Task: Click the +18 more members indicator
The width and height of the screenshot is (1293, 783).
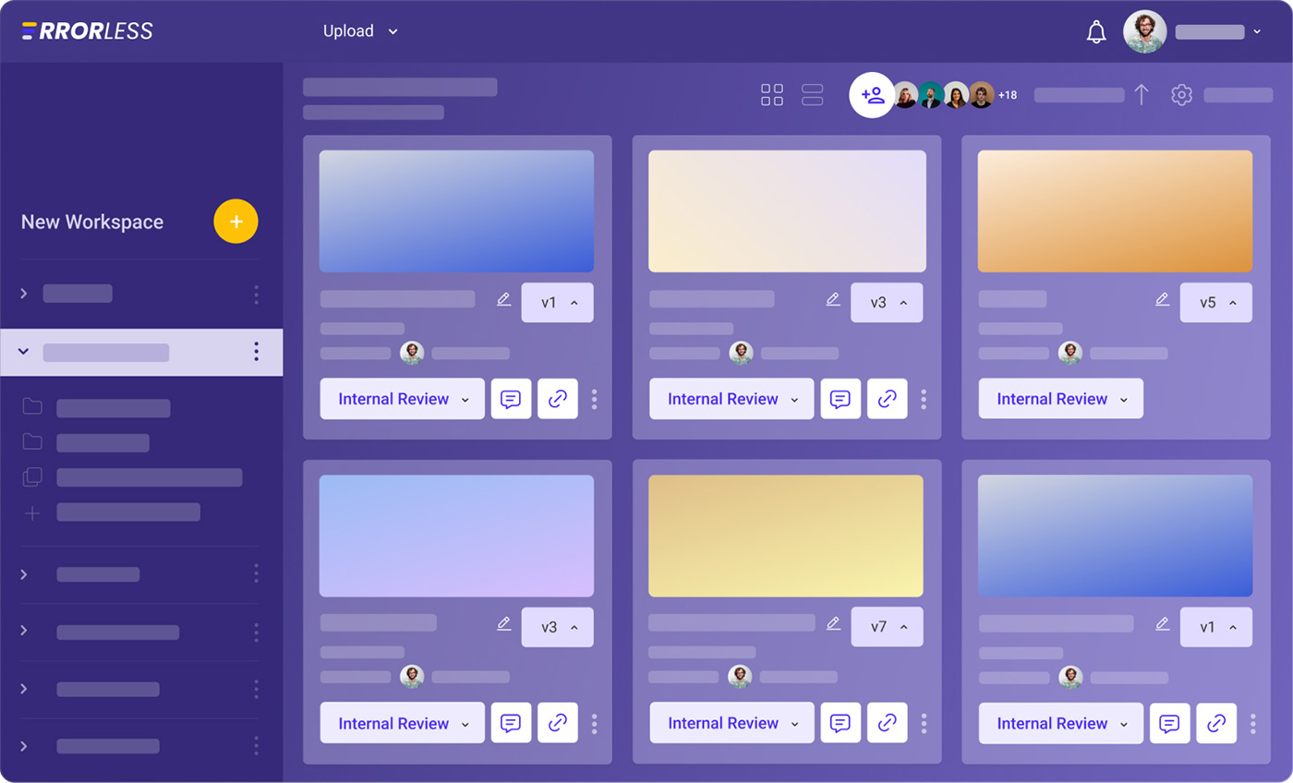Action: 1007,95
